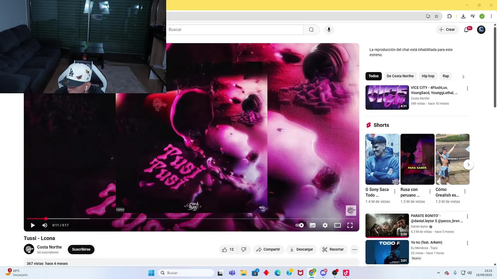Open the Chrome extensions puzzle icon

(x=450, y=16)
